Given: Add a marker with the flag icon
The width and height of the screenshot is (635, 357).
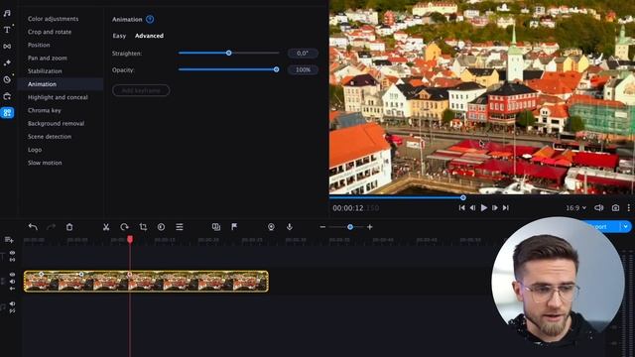Looking at the screenshot, I should click(234, 227).
